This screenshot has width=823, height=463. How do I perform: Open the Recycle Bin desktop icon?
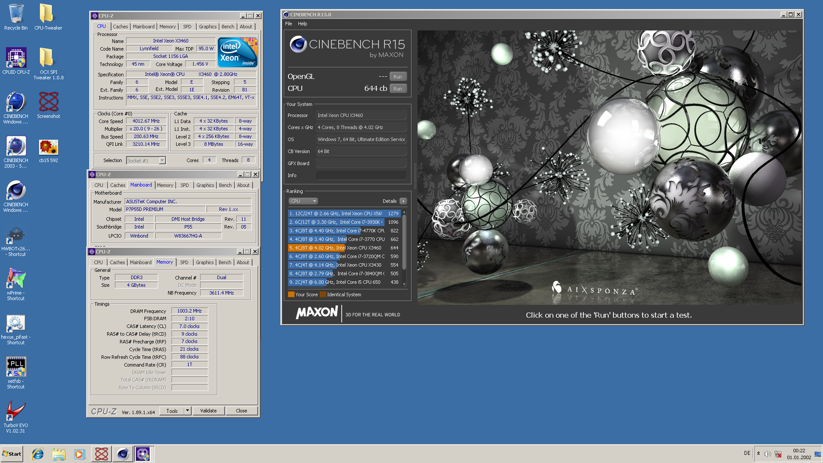click(x=16, y=17)
